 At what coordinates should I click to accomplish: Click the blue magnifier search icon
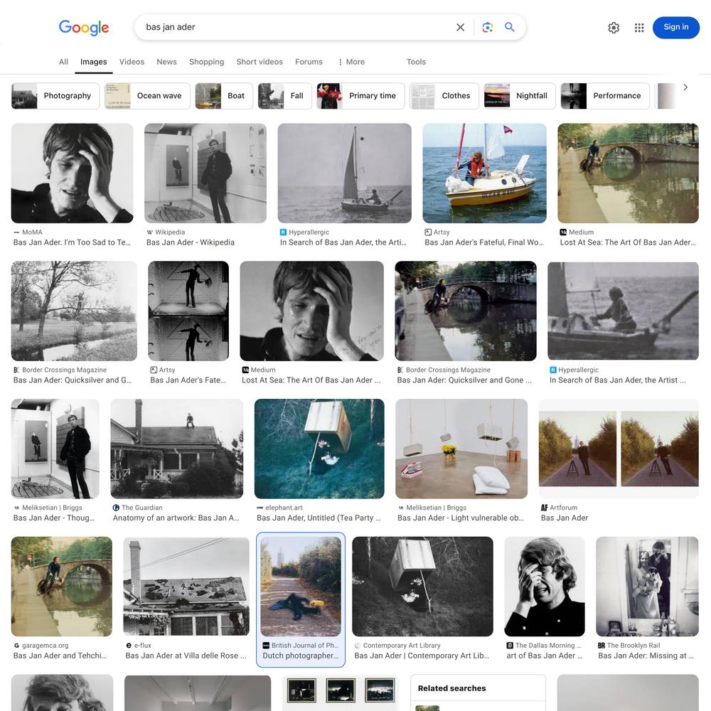click(x=510, y=27)
